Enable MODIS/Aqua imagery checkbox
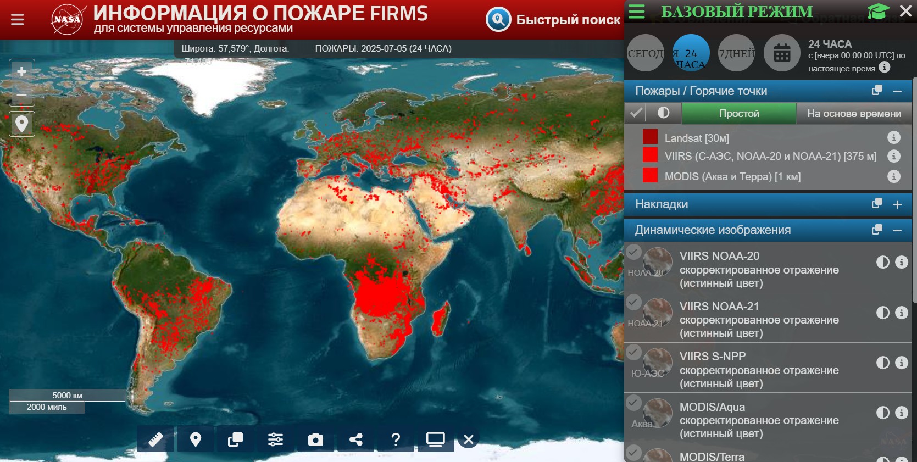Image resolution: width=917 pixels, height=462 pixels. pos(633,403)
